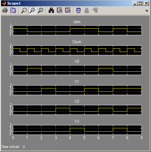Click the Autoscale binoculars icon
151x152 pixels.
click(51, 11)
